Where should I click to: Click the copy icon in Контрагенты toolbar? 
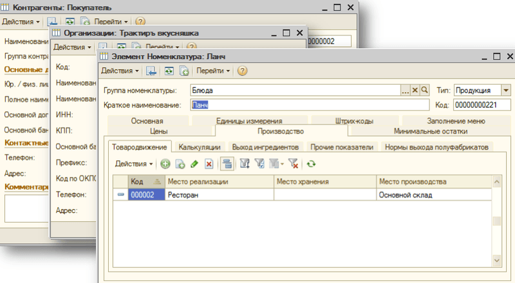[85, 22]
